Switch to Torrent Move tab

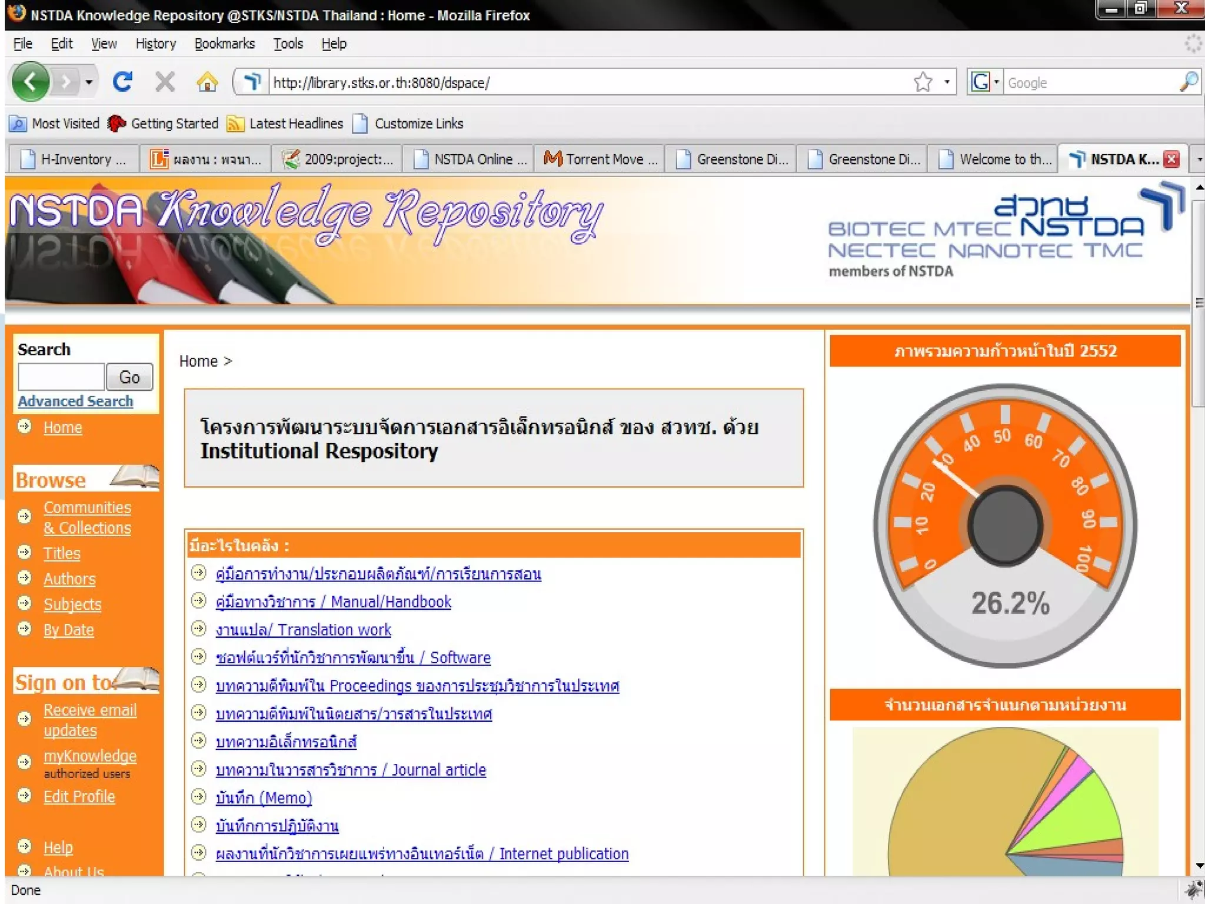[600, 159]
